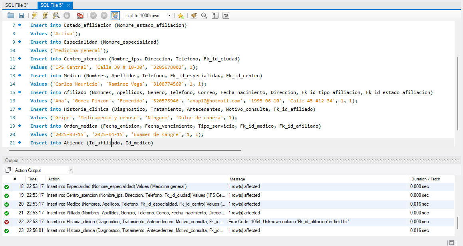The height and width of the screenshot is (246, 463).
Task: Click the Beautify query broom icon
Action: (x=193, y=16)
